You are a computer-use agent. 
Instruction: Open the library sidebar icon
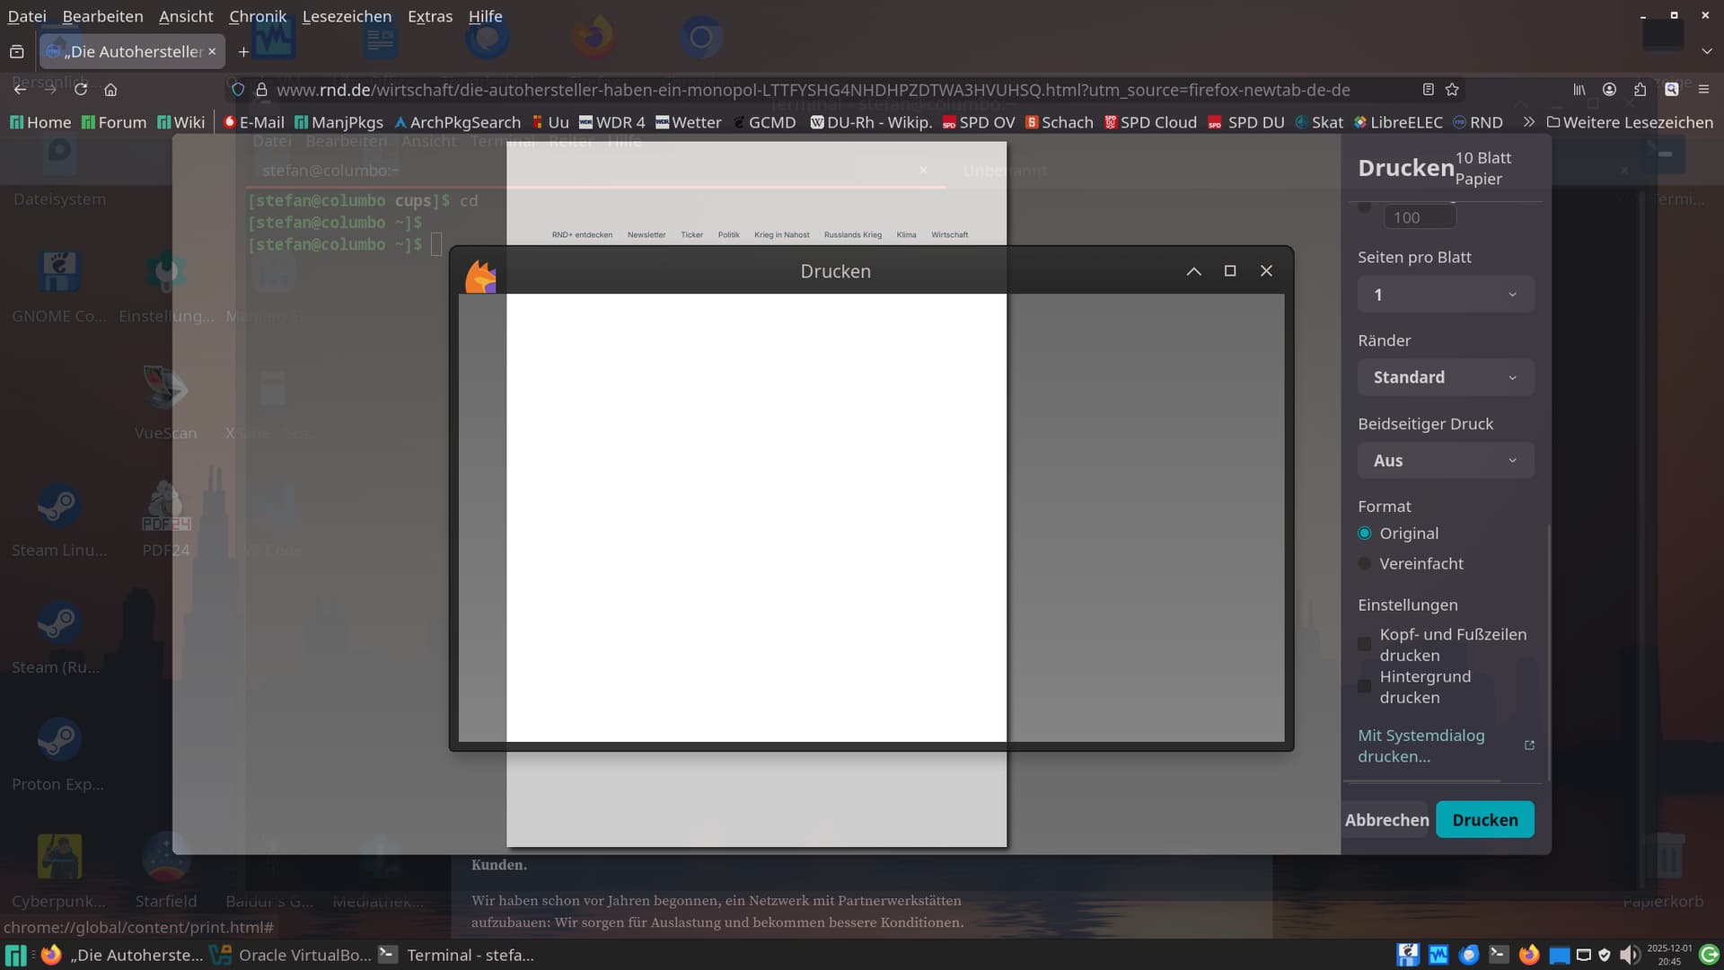coord(1579,90)
